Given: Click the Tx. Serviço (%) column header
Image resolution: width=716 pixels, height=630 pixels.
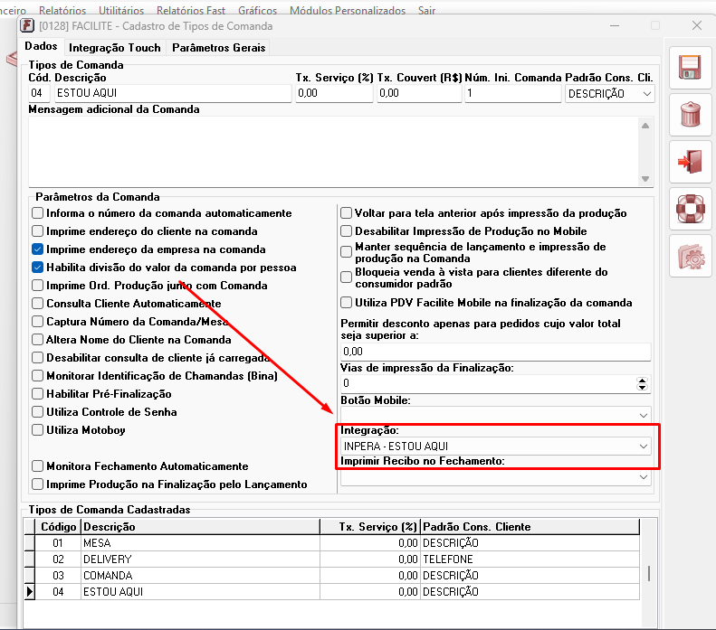Looking at the screenshot, I should 370,527.
